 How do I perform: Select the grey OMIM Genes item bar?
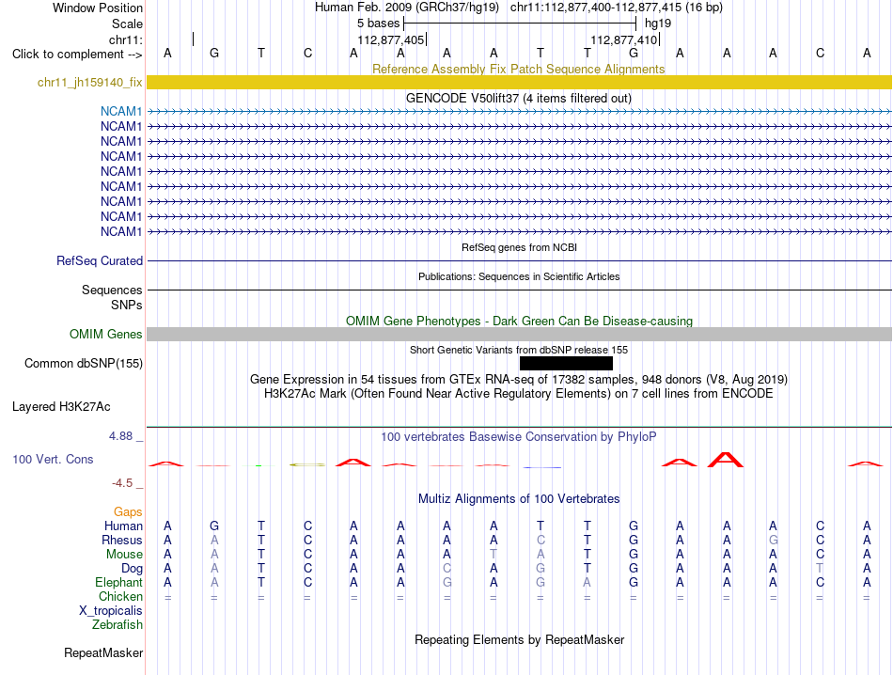pos(519,335)
